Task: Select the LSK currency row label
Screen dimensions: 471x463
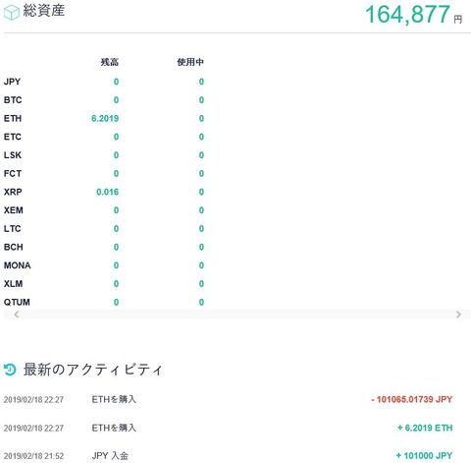Action: click(13, 155)
